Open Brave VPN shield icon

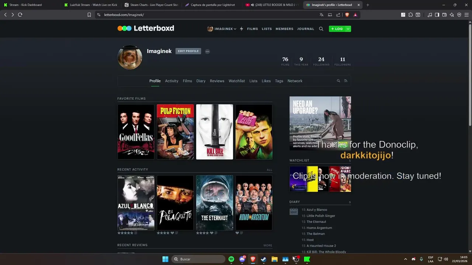pyautogui.click(x=459, y=15)
